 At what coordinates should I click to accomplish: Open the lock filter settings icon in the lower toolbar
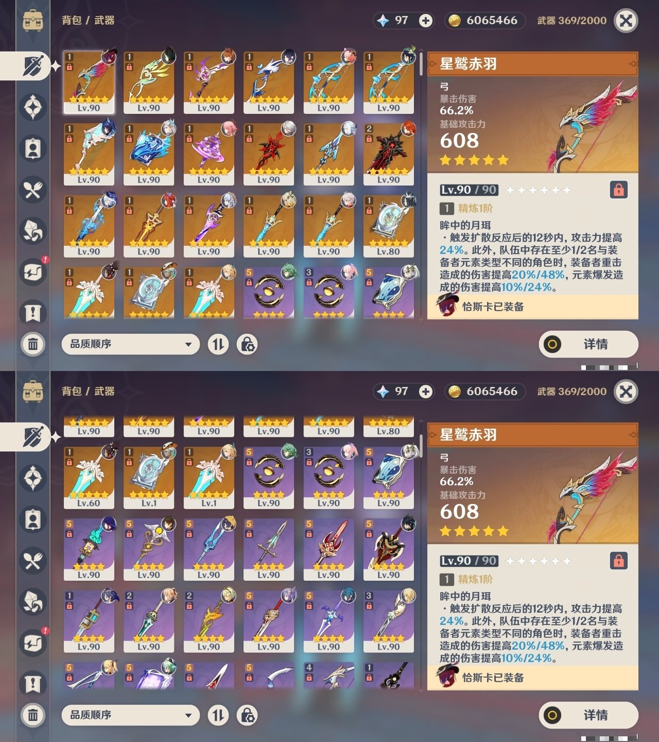pyautogui.click(x=247, y=715)
